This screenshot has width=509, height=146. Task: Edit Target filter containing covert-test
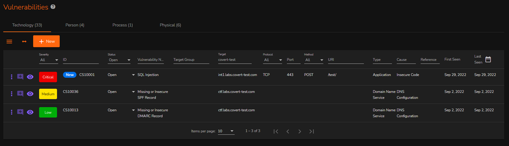235,60
